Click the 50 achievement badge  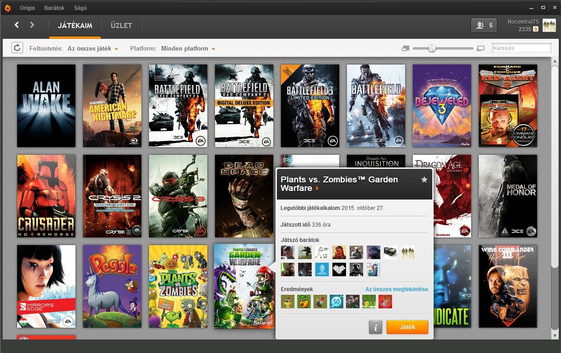point(337,302)
